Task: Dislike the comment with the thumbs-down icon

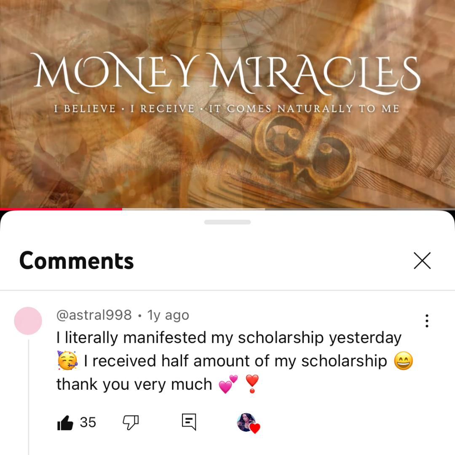Action: pyautogui.click(x=131, y=423)
